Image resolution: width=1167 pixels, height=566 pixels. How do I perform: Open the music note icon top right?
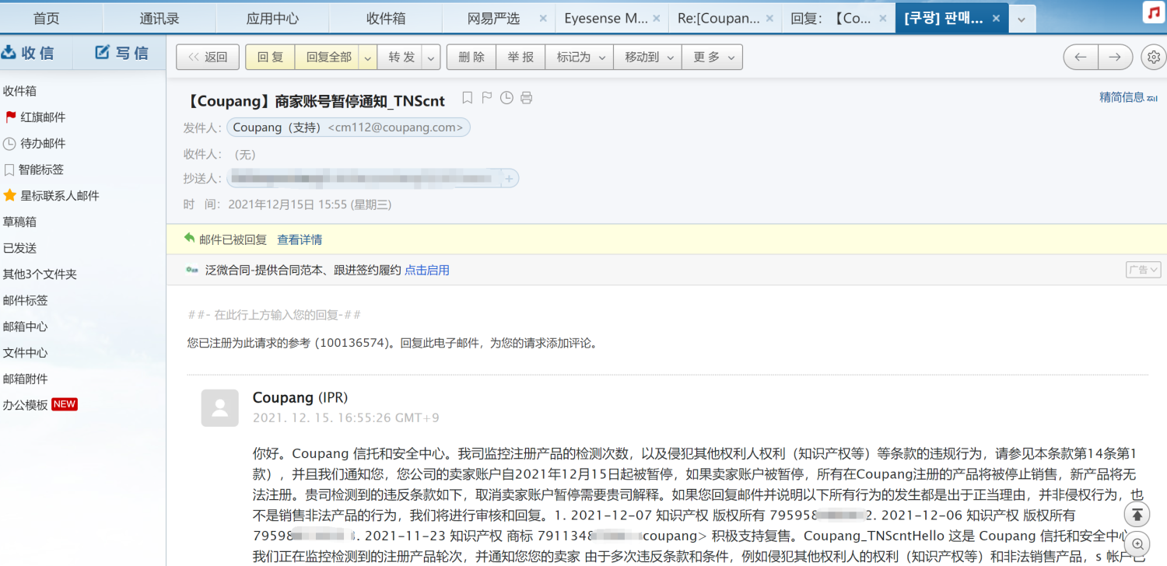pyautogui.click(x=1153, y=12)
